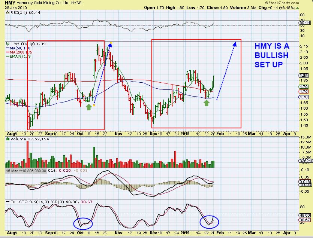
Task: Click the 1.45 price axis label
Action: (x=304, y=126)
